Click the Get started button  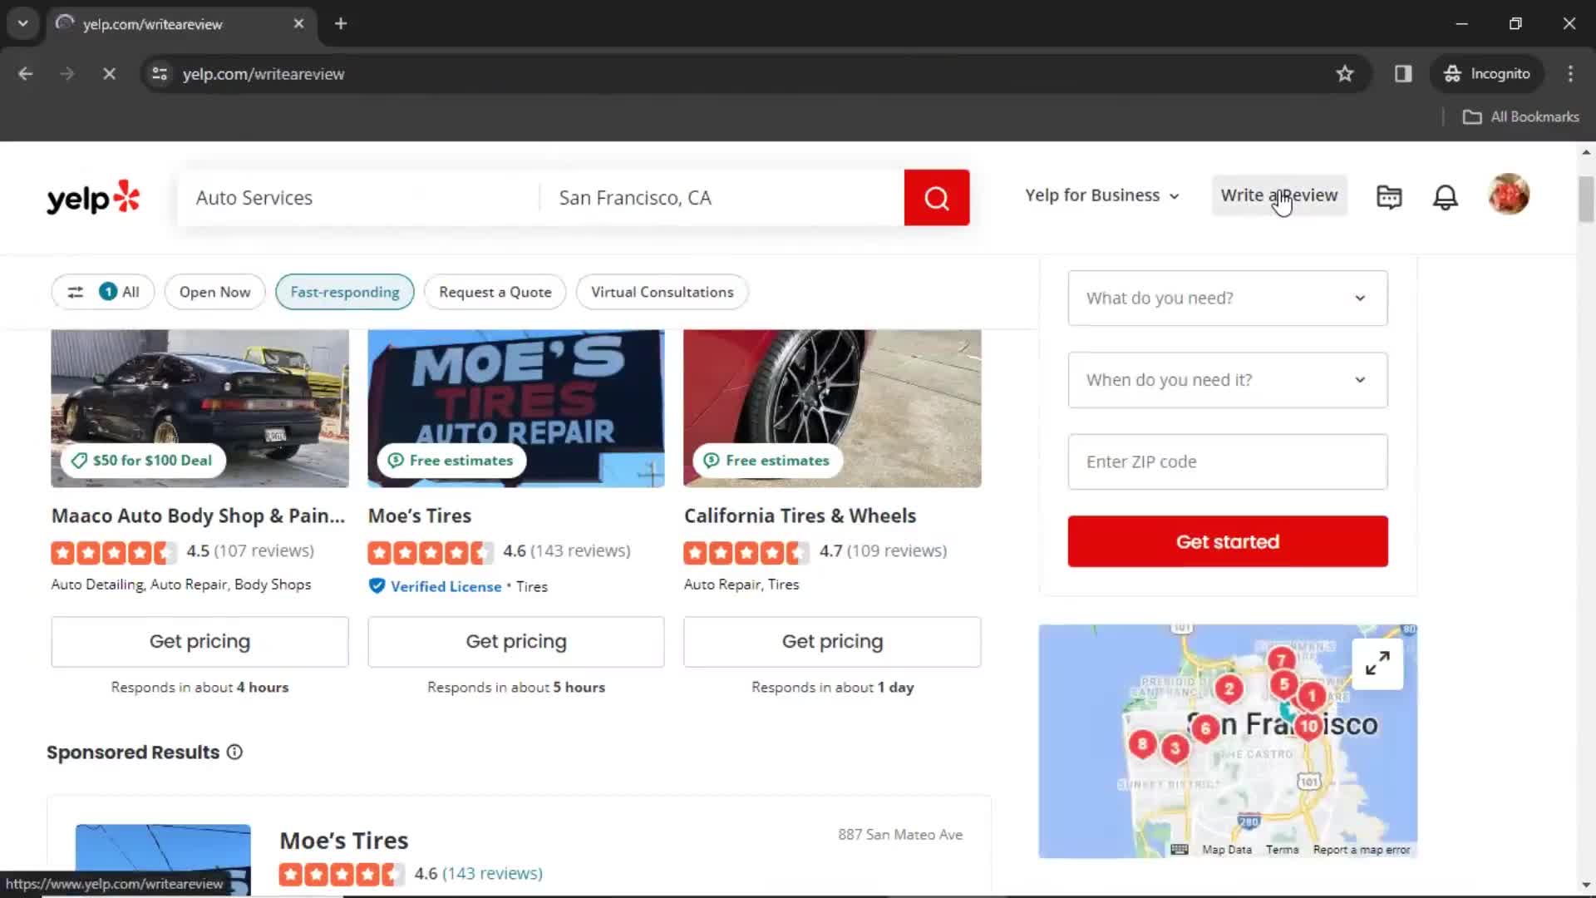1228,540
